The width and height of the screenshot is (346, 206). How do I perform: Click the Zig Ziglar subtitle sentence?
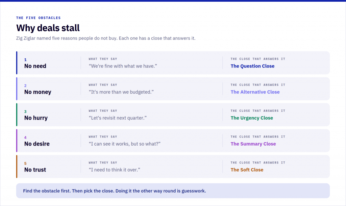tap(106, 38)
